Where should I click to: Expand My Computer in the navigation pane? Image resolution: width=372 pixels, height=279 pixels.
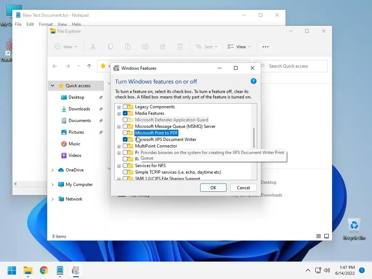click(52, 185)
